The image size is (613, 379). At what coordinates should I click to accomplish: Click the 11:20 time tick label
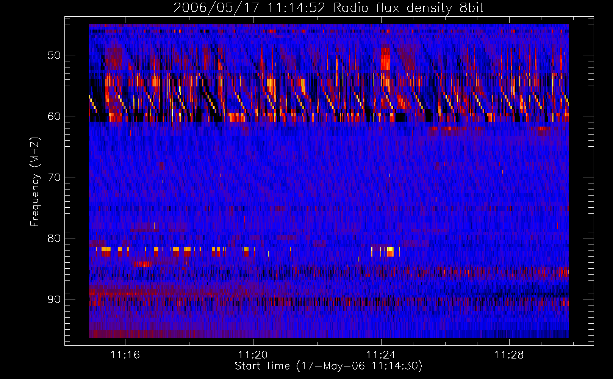[253, 355]
